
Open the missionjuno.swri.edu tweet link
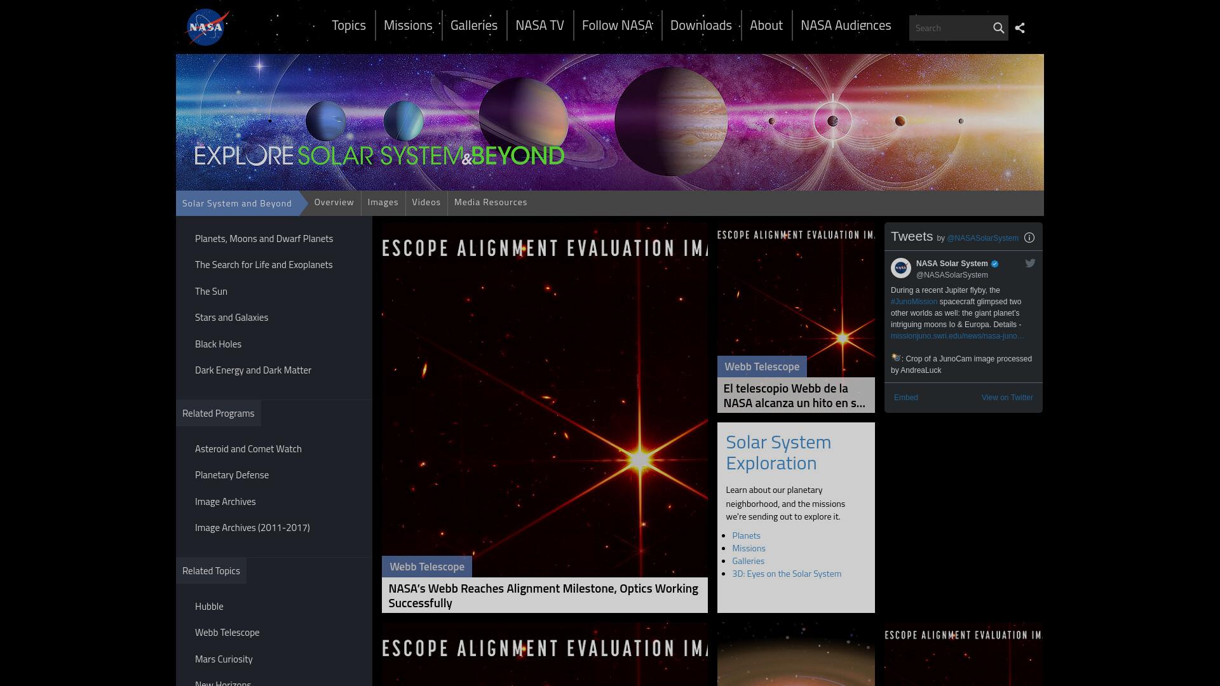[958, 336]
